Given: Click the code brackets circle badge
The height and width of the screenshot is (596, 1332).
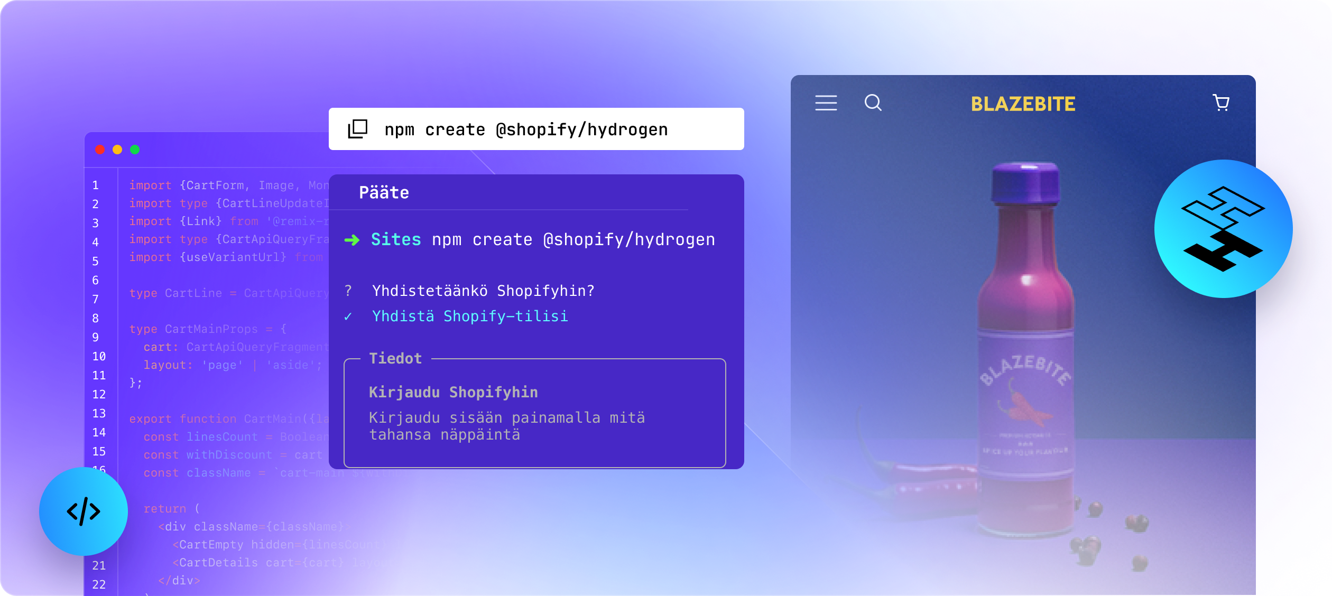Looking at the screenshot, I should point(84,511).
